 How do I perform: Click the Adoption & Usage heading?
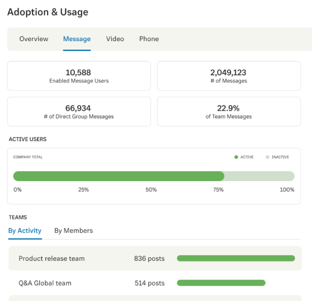tap(48, 12)
